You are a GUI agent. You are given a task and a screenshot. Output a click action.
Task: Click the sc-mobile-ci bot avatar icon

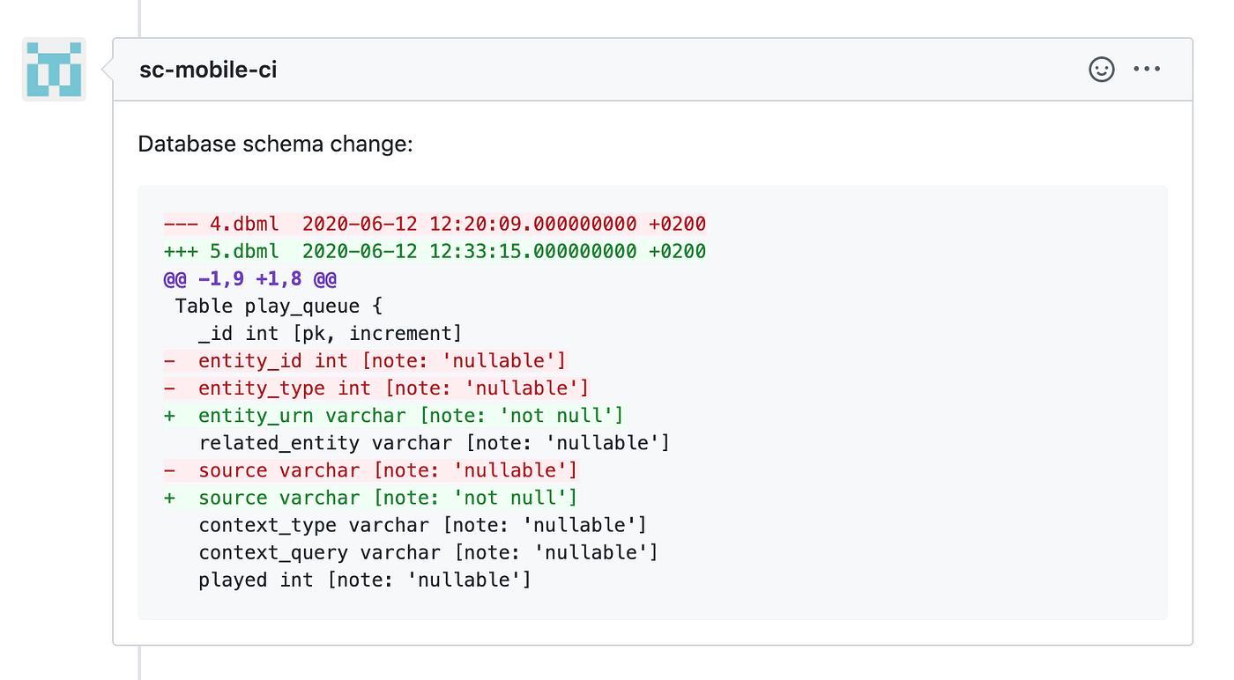[x=53, y=69]
